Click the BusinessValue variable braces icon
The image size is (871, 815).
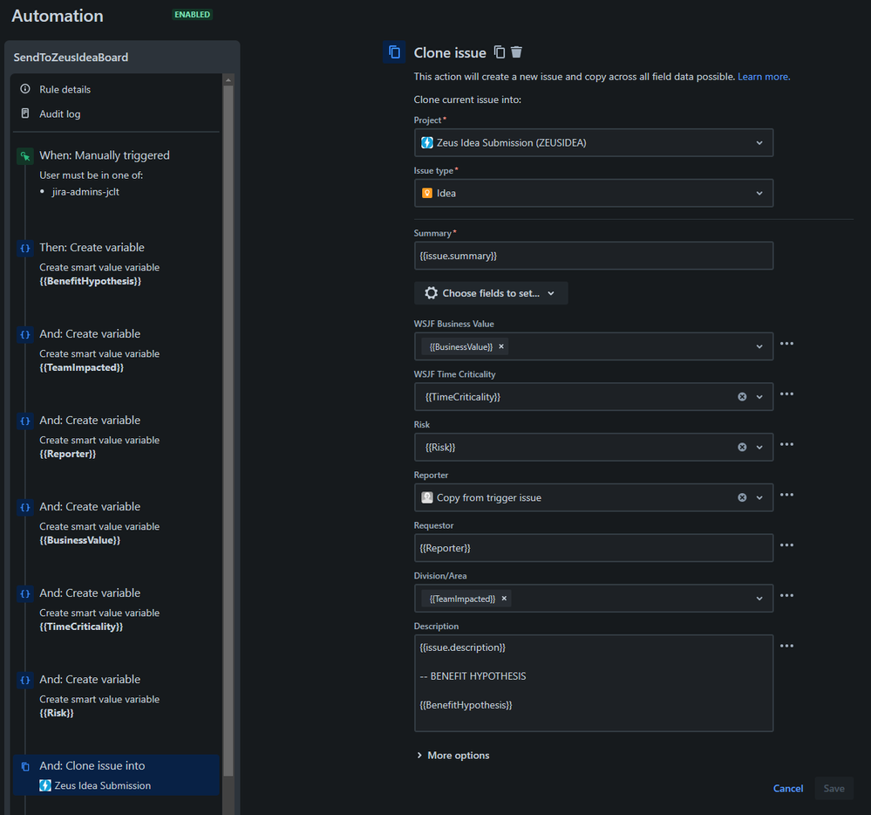(25, 507)
